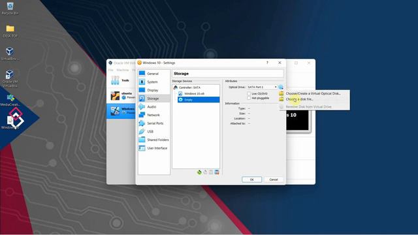Open the Serial Ports settings category
The image size is (418, 235).
tap(153, 123)
